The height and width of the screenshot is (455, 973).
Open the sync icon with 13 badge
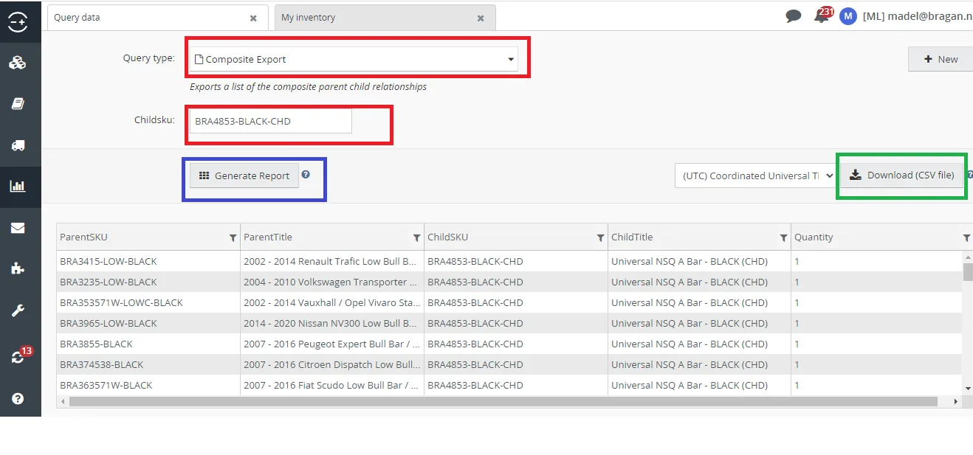pyautogui.click(x=19, y=356)
